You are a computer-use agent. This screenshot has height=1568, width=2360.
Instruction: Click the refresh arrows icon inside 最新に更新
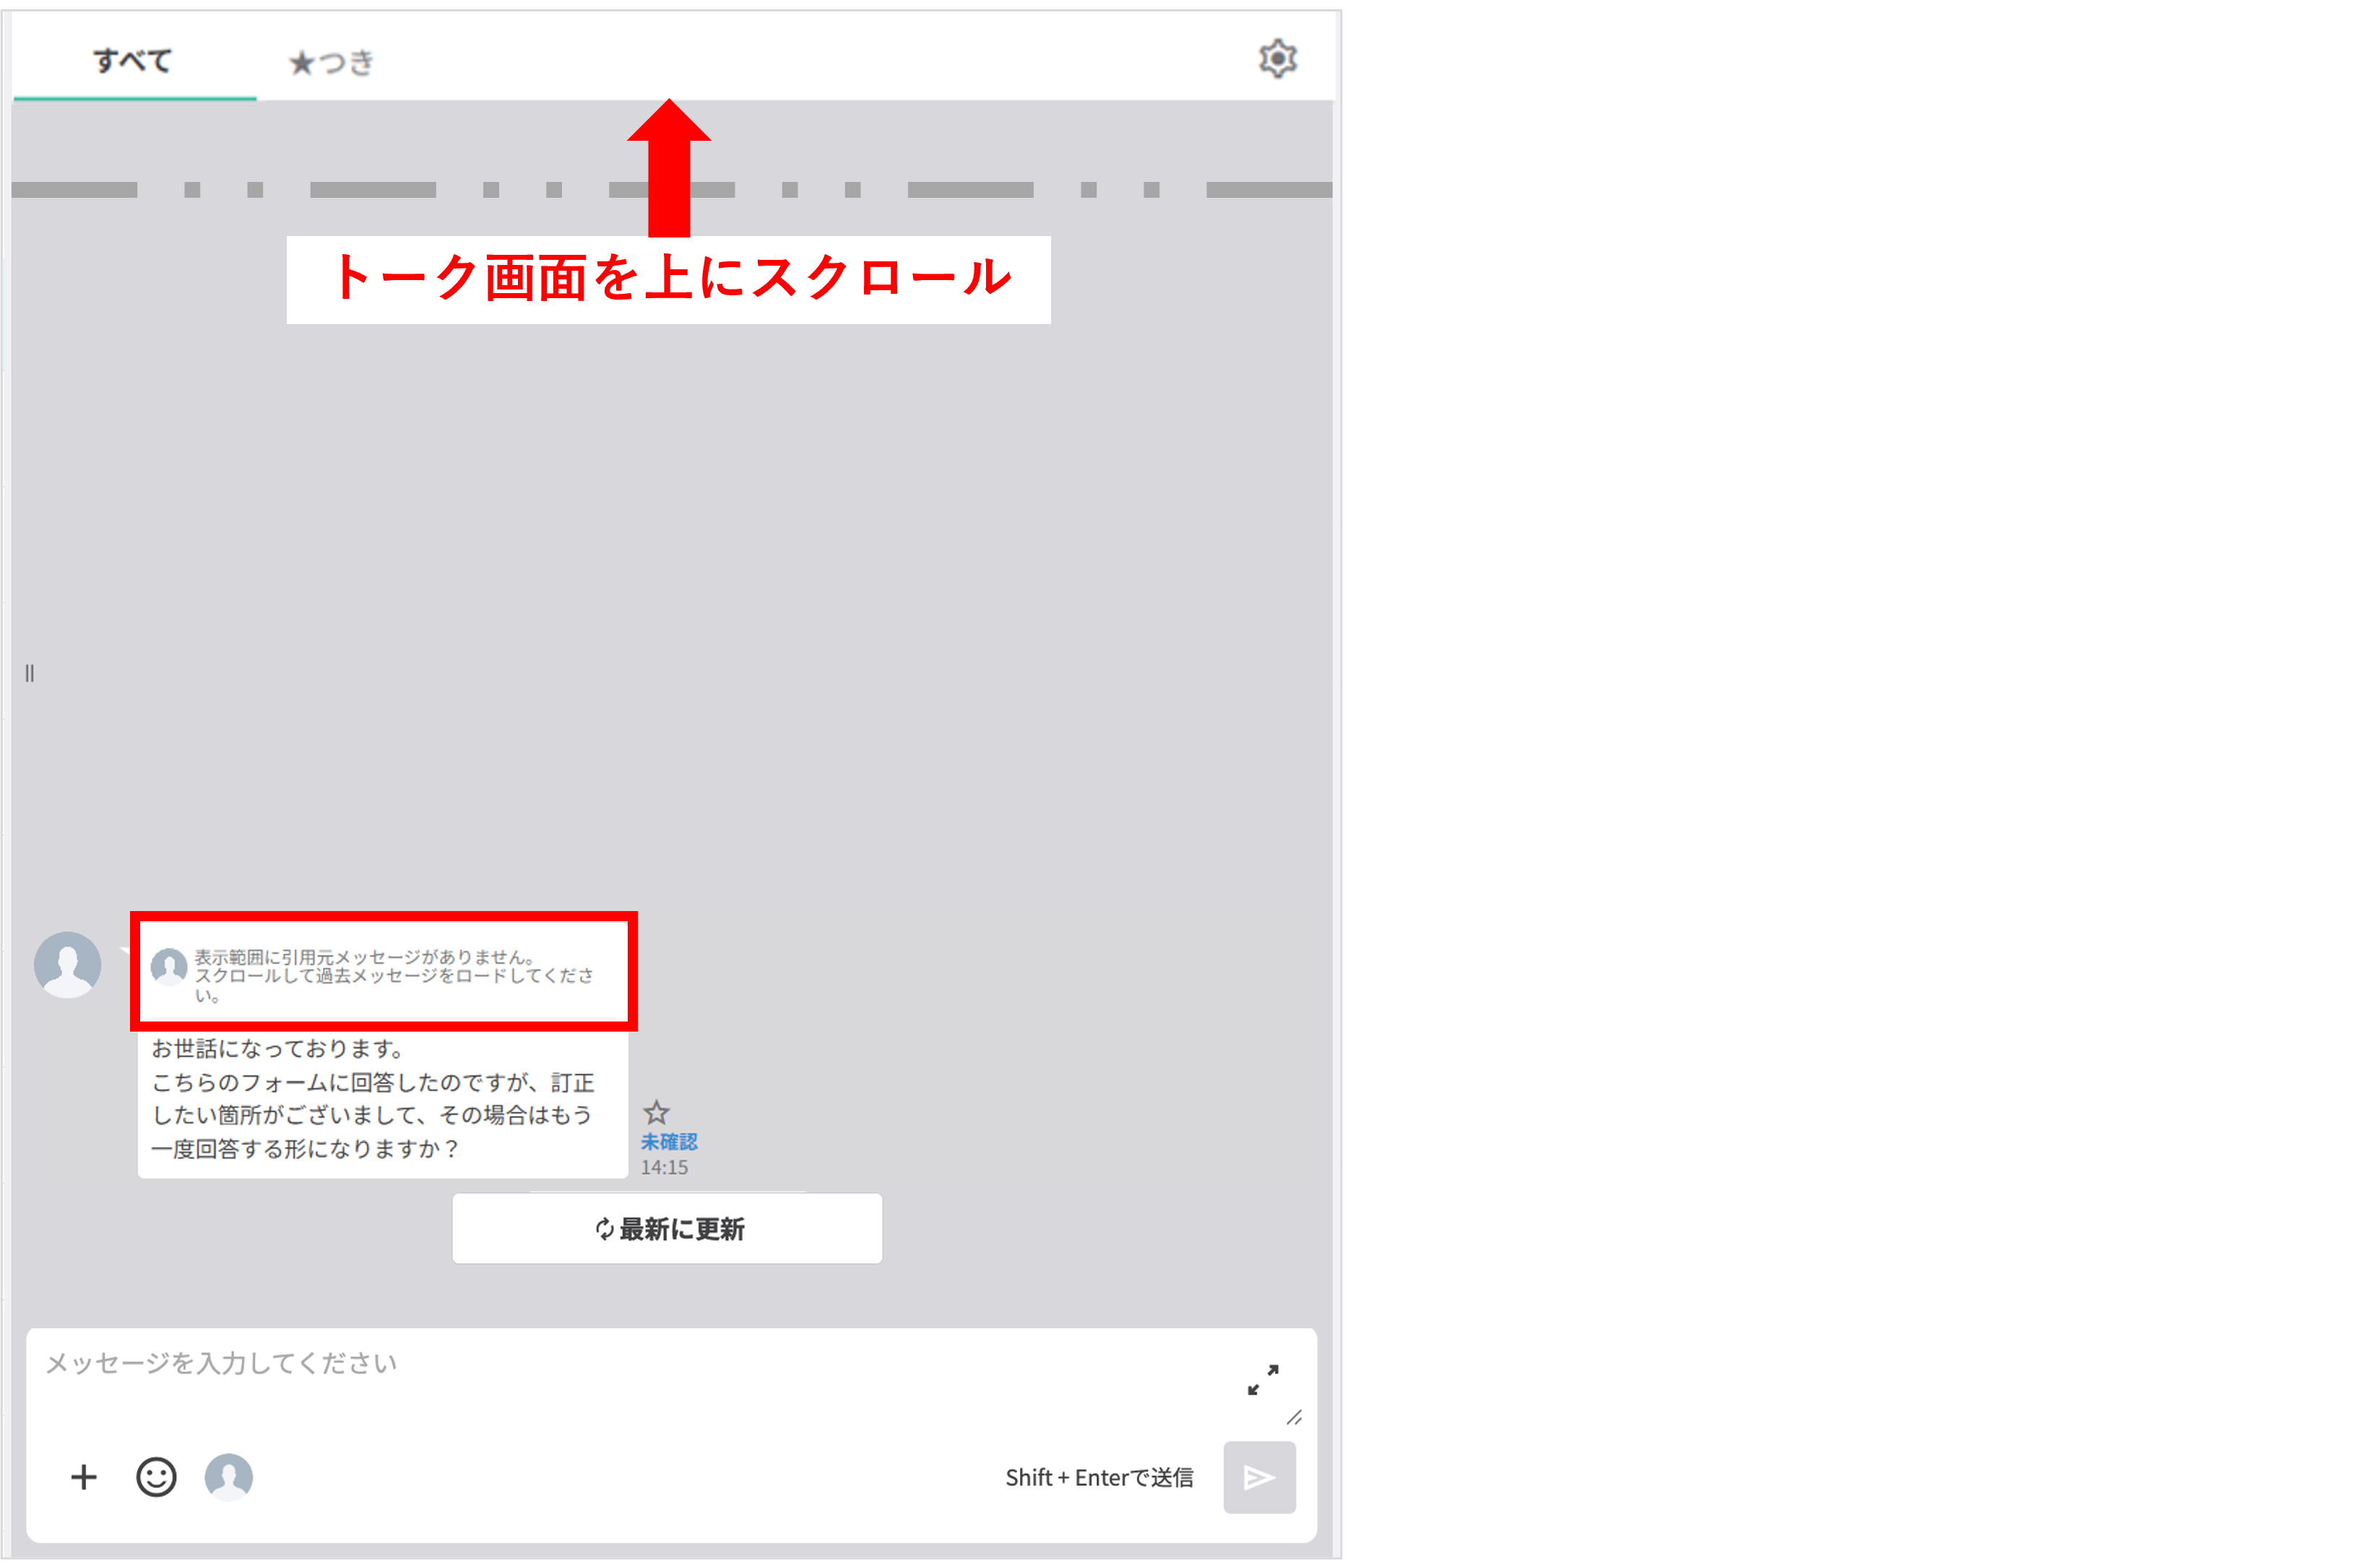(603, 1229)
